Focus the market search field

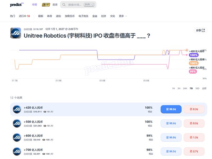[78, 5]
